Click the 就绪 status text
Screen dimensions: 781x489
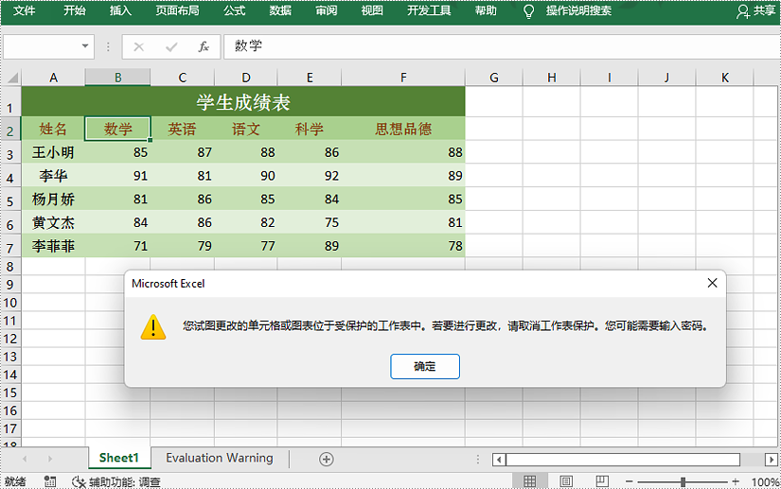pos(15,481)
